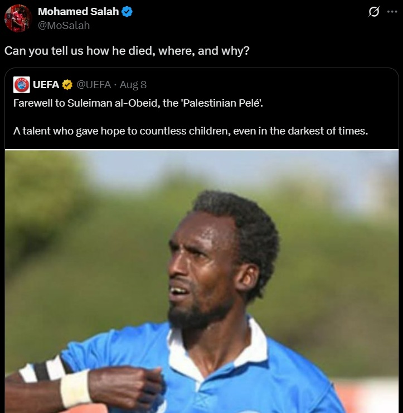Click the empty area of the quoted post header

click(x=271, y=85)
